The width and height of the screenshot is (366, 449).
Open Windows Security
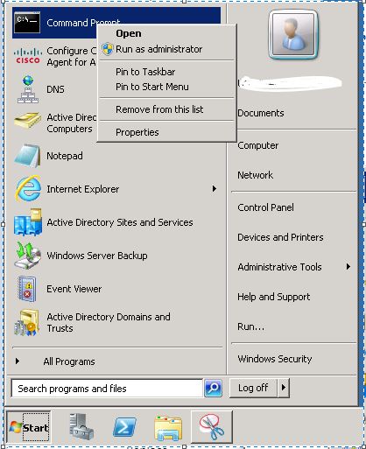pyautogui.click(x=275, y=359)
